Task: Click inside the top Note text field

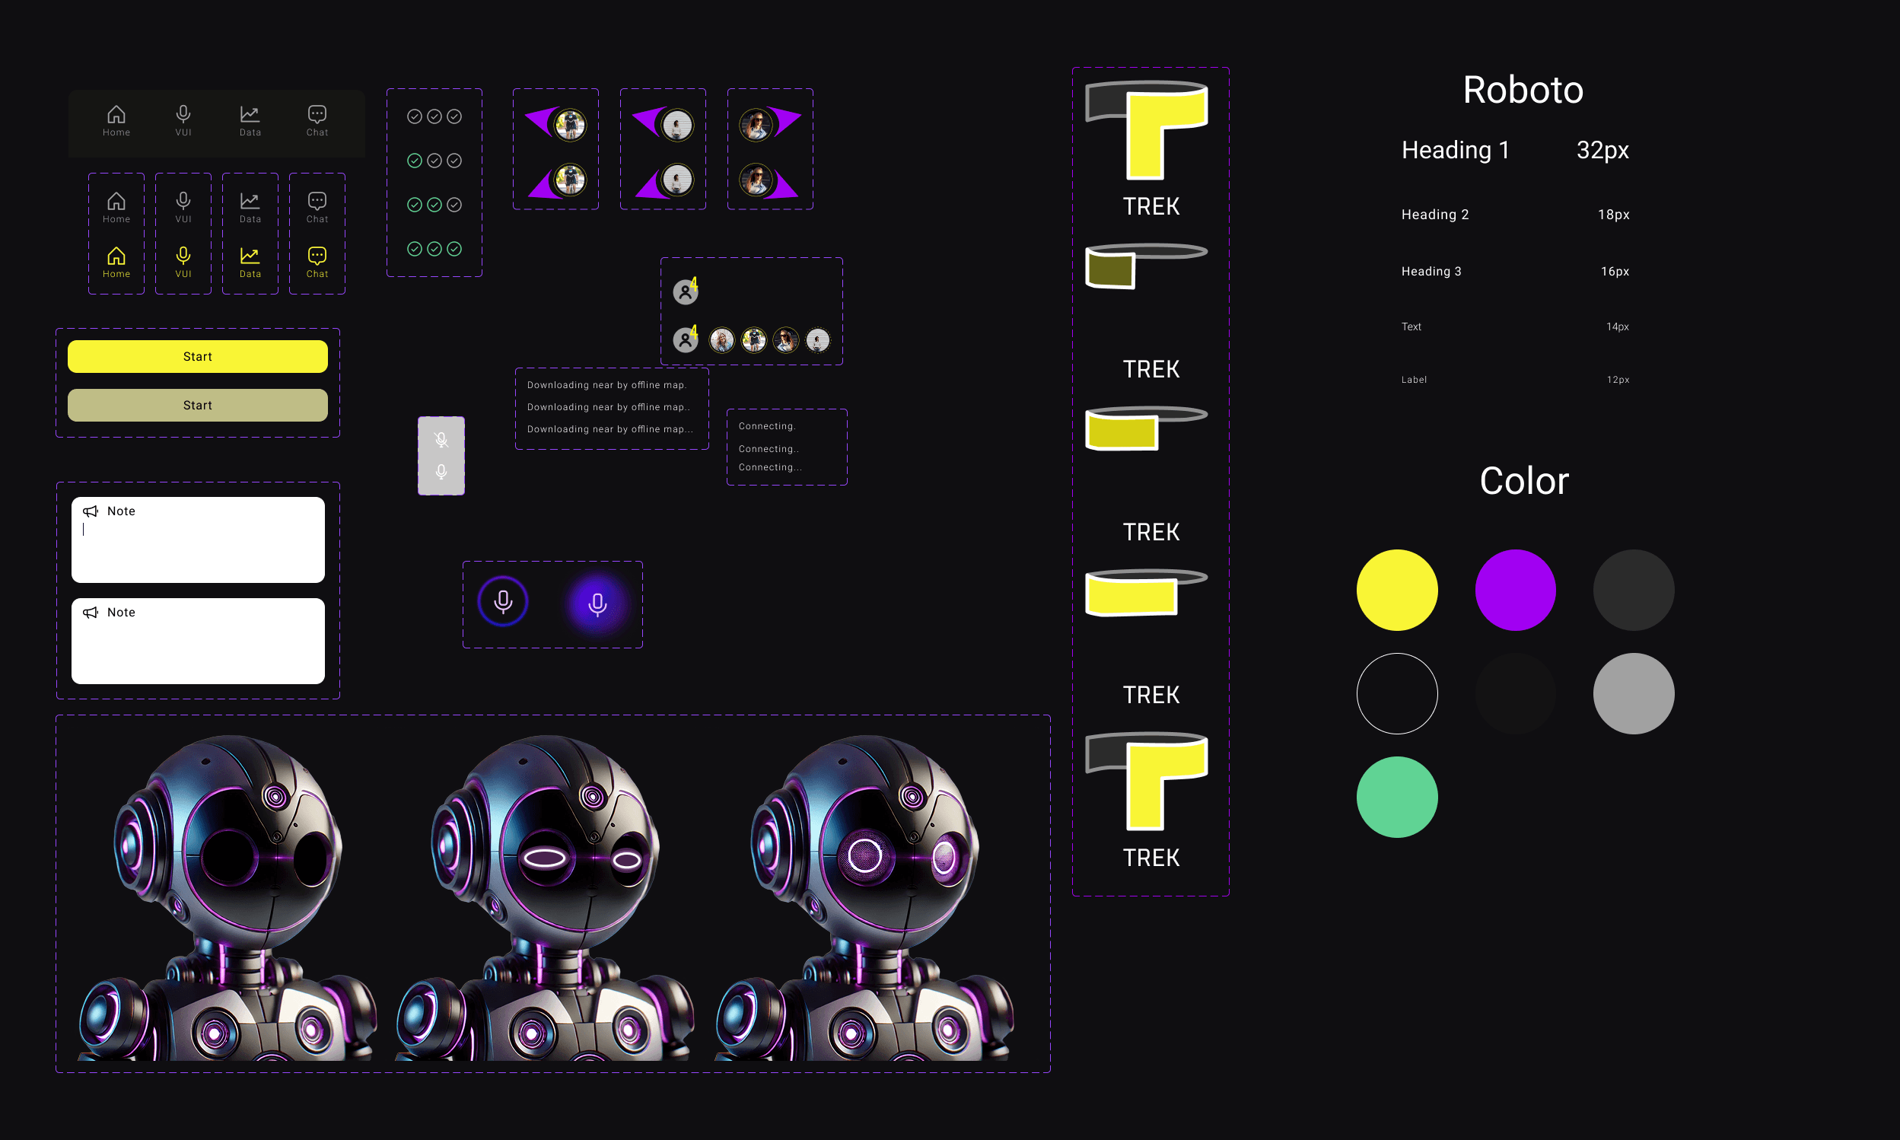Action: click(x=198, y=549)
